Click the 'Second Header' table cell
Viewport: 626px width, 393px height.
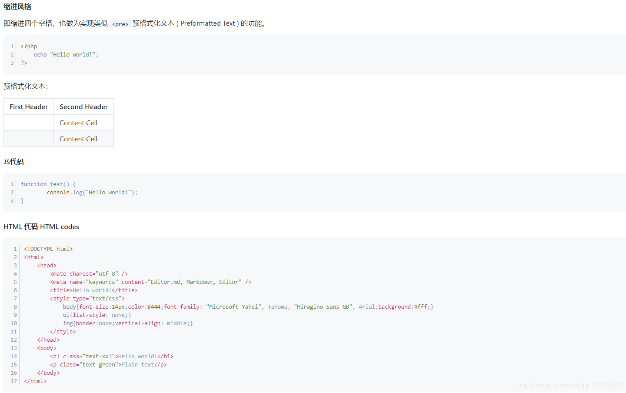83,107
